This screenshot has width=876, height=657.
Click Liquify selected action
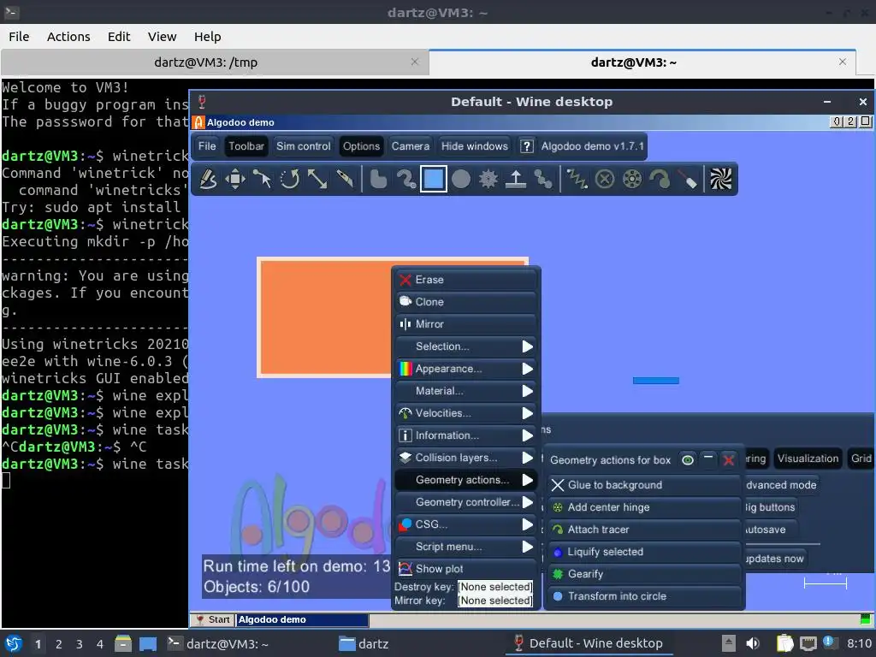645,552
